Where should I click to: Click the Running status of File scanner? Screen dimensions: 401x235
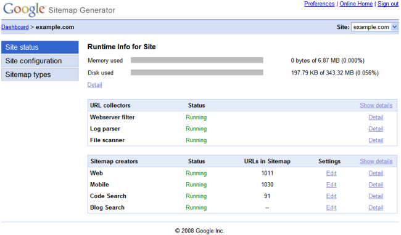pos(196,140)
